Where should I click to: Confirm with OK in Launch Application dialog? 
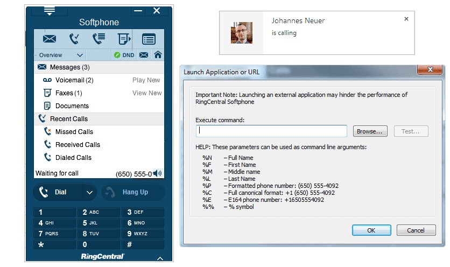371,230
